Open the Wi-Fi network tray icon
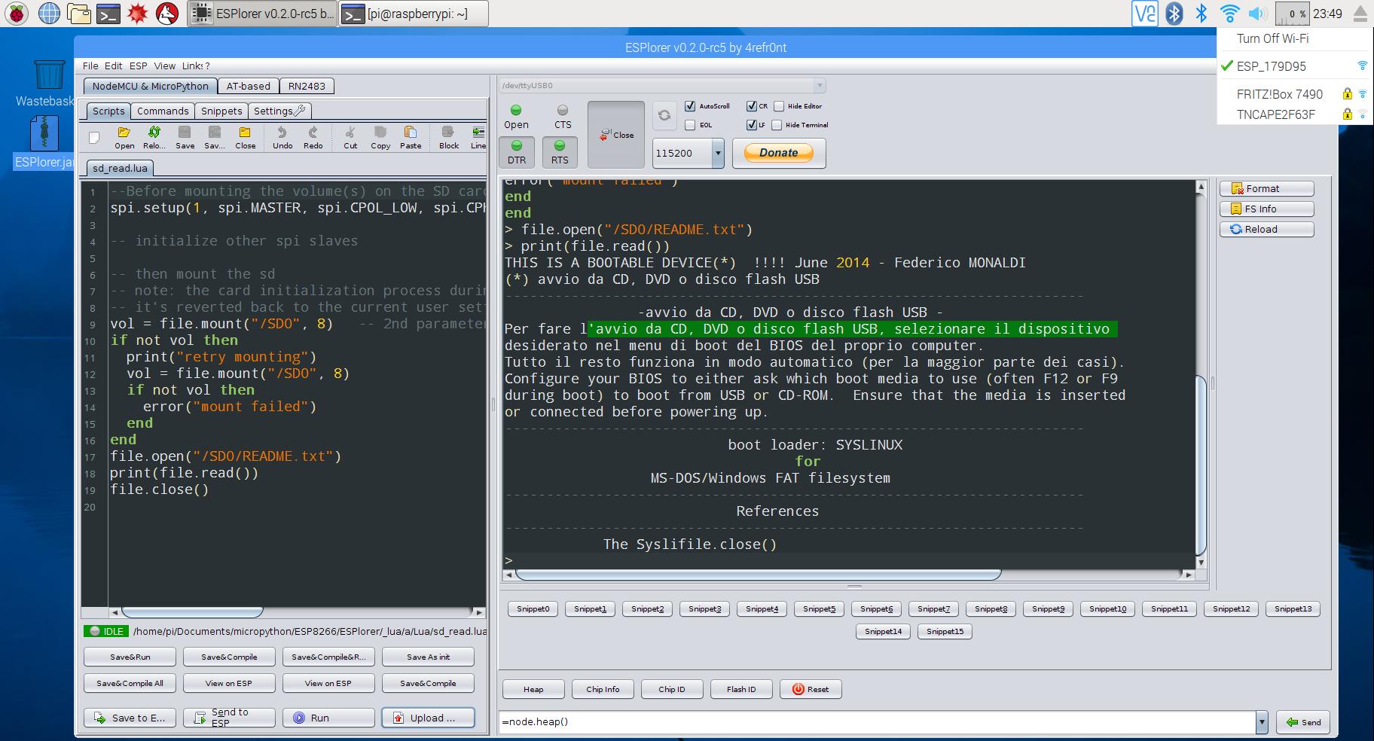The width and height of the screenshot is (1374, 741). [1229, 13]
